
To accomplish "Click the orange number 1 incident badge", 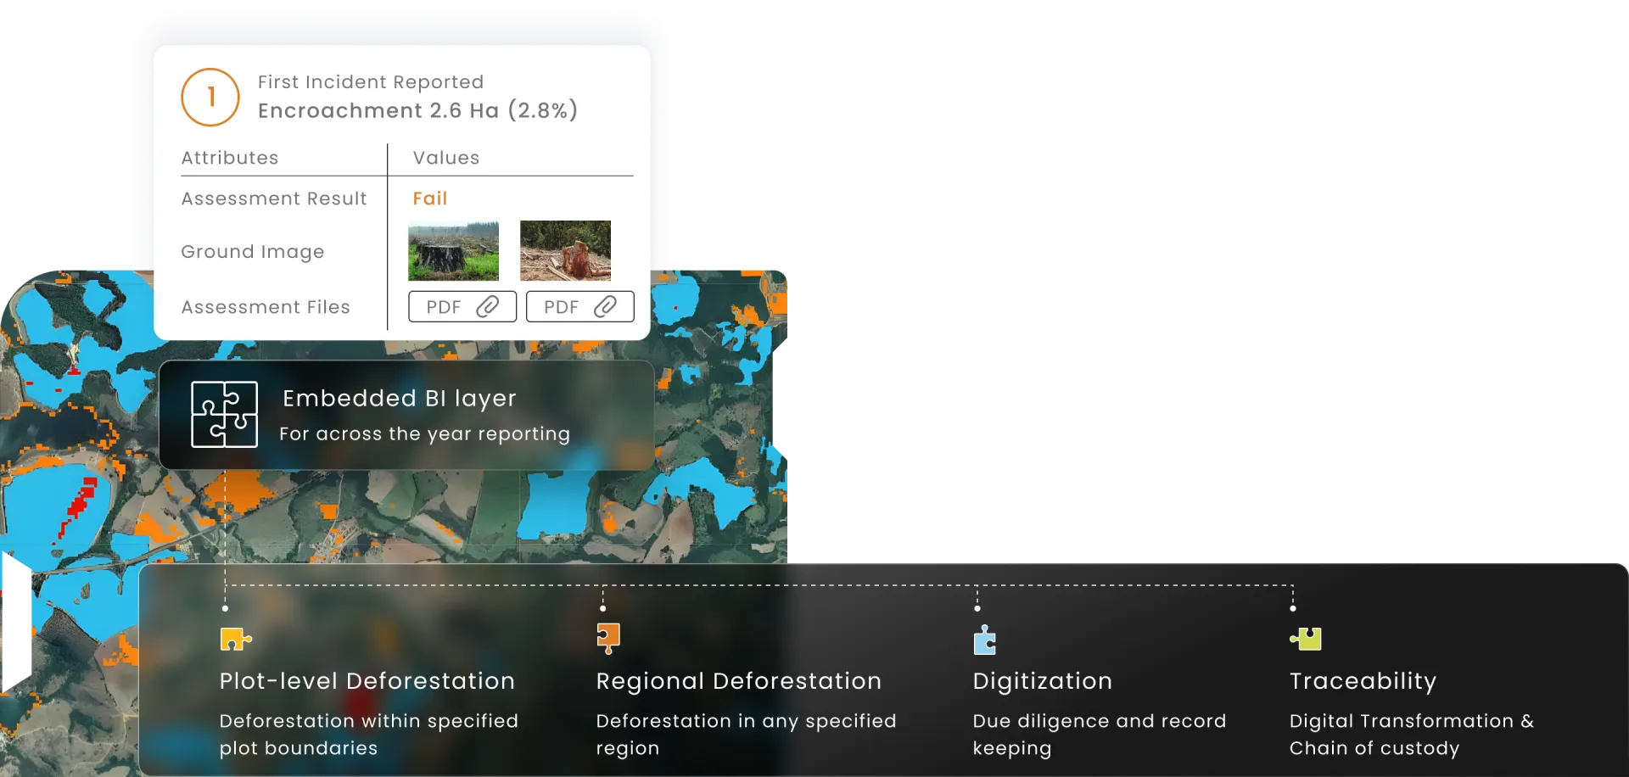I will pyautogui.click(x=210, y=98).
